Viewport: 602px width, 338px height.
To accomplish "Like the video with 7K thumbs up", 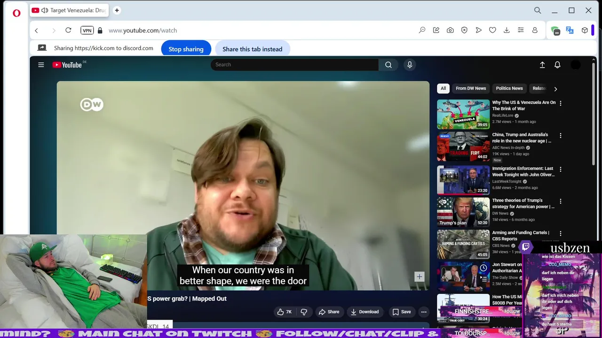I will click(284, 312).
